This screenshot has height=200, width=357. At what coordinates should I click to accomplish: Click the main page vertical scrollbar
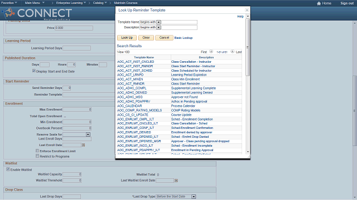(x=355, y=111)
